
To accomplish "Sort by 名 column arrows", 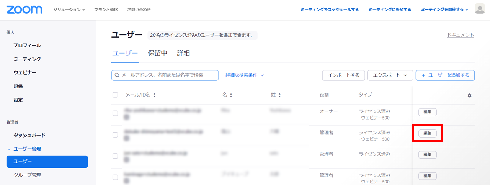I will point(231,95).
